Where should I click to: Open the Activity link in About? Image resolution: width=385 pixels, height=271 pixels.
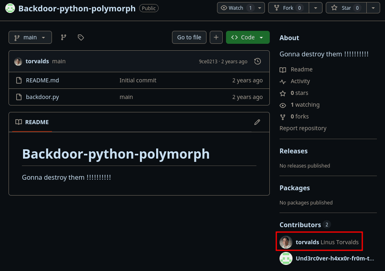(300, 81)
